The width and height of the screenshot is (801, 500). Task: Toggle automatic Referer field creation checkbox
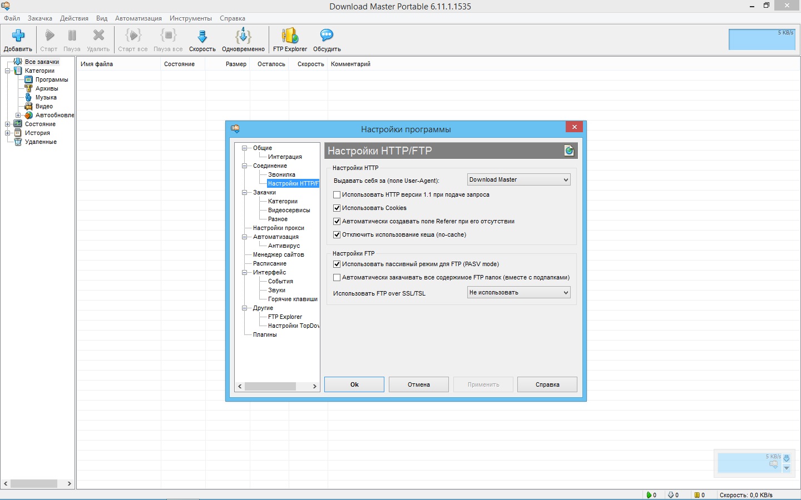pos(337,222)
